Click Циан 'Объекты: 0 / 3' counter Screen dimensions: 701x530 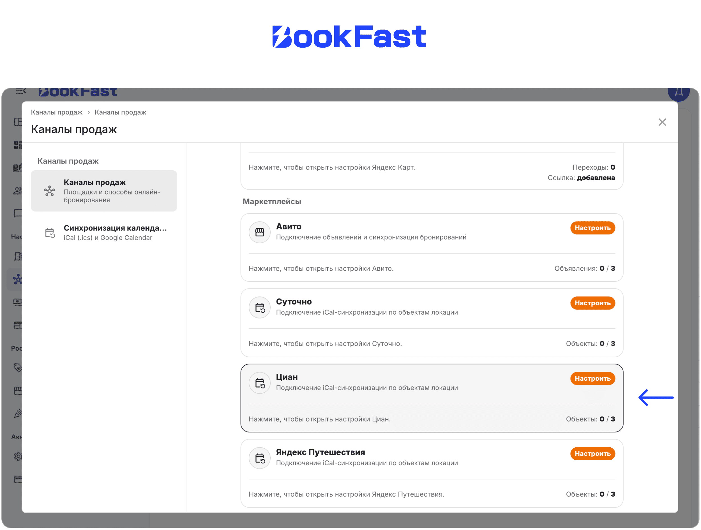[591, 419]
